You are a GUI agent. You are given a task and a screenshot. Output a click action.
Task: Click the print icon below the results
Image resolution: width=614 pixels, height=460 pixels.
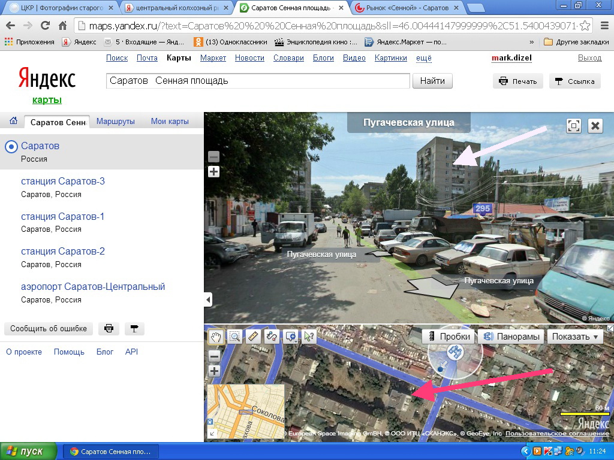(109, 329)
